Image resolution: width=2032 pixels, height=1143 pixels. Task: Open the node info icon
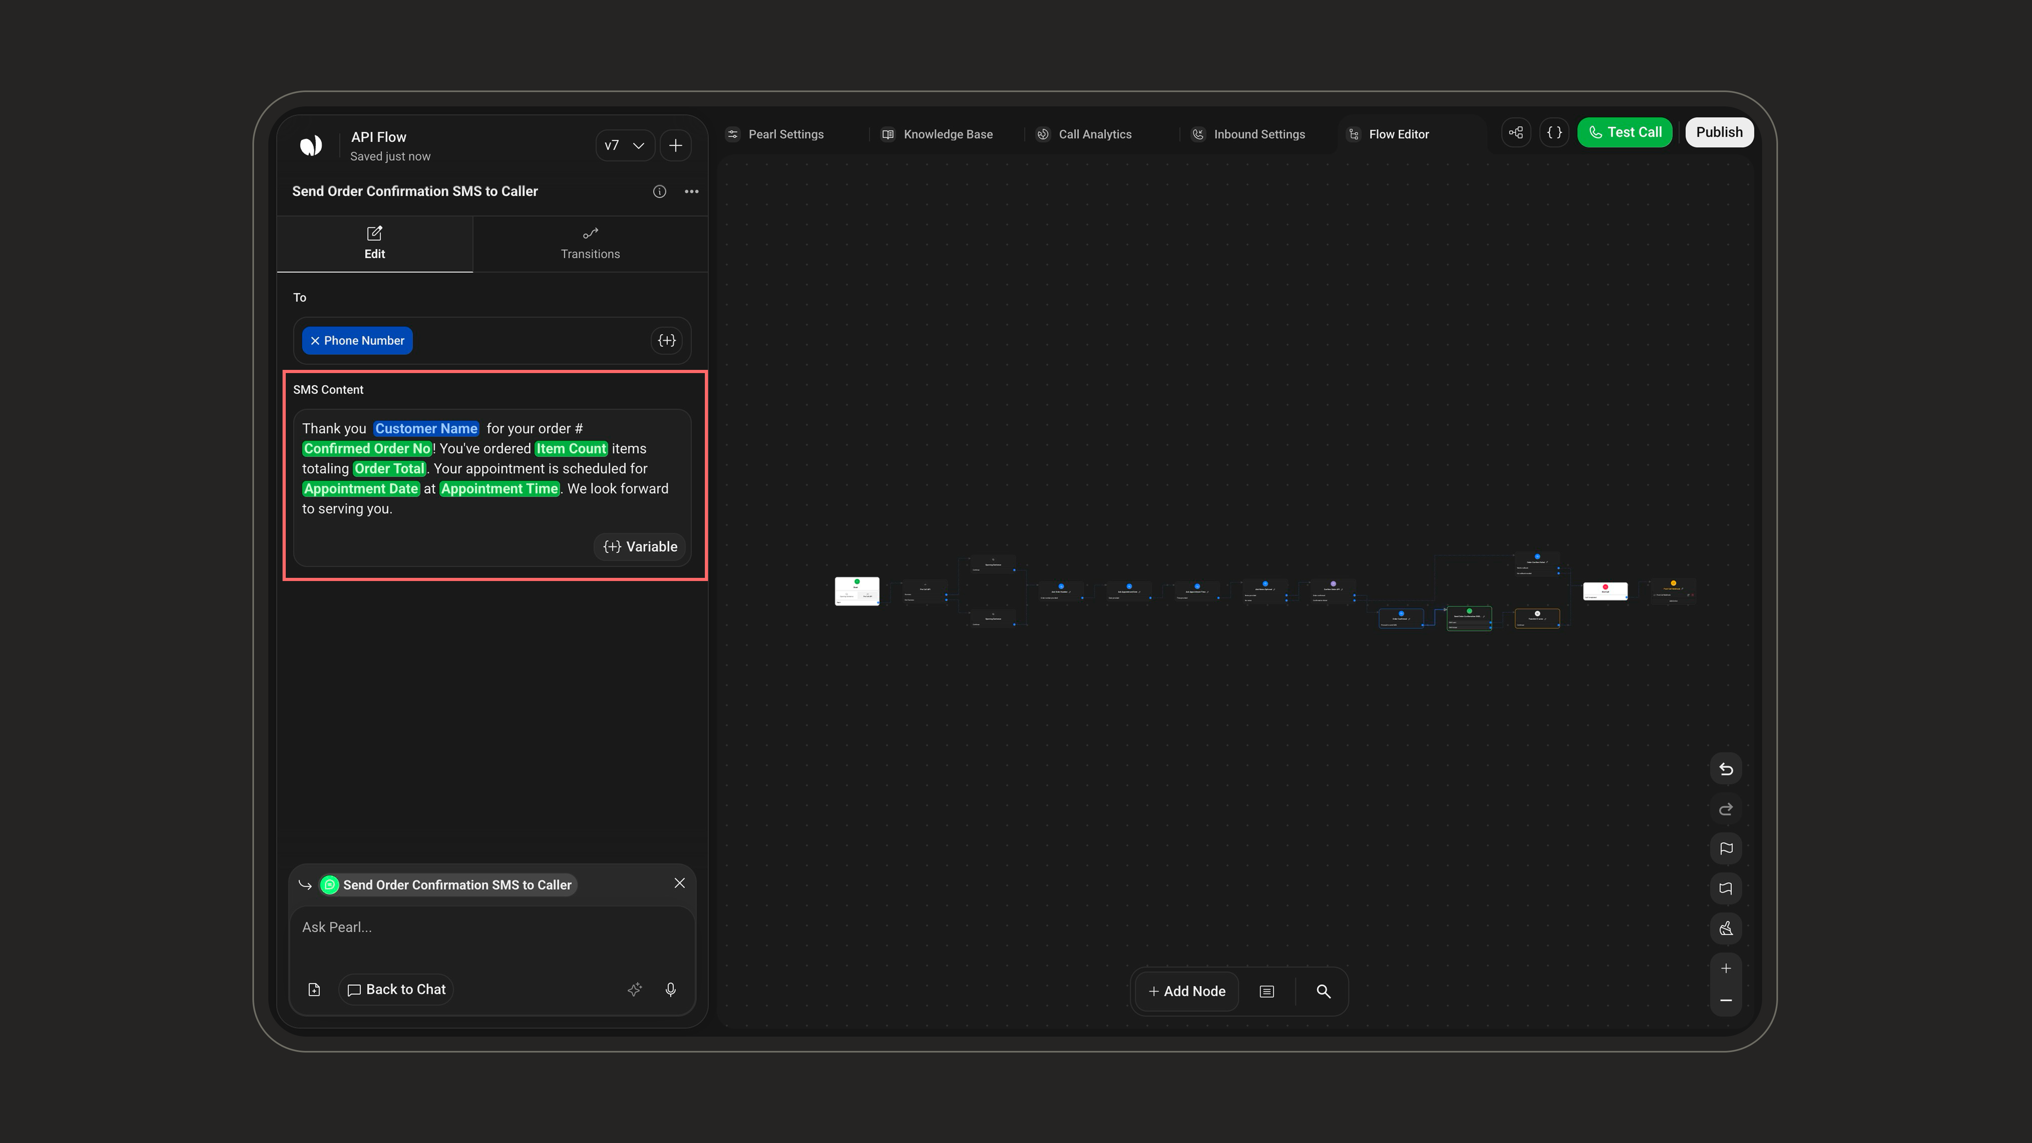(x=660, y=192)
